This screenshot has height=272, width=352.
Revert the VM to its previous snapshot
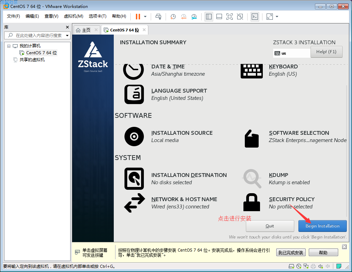[183, 17]
